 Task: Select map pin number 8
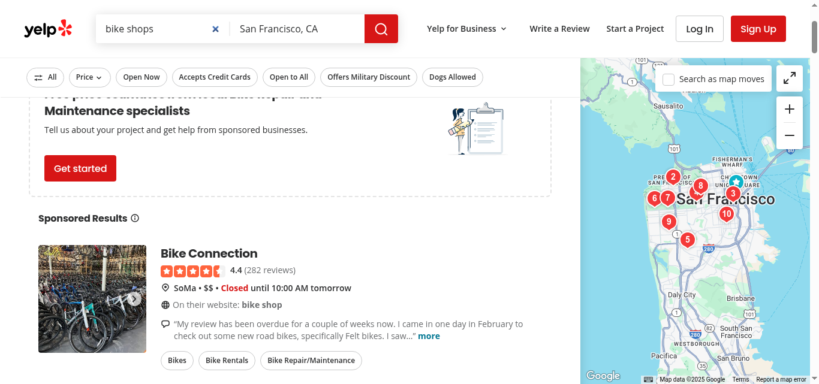(x=700, y=186)
